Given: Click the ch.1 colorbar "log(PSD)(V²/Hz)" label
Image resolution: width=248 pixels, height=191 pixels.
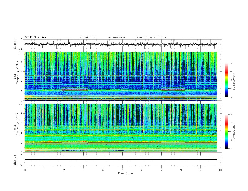Looking at the screenshot, I should pyautogui.click(x=235, y=81).
